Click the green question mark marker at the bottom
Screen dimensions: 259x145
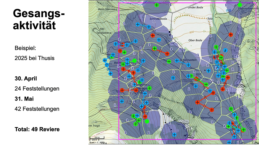pyautogui.click(x=137, y=122)
